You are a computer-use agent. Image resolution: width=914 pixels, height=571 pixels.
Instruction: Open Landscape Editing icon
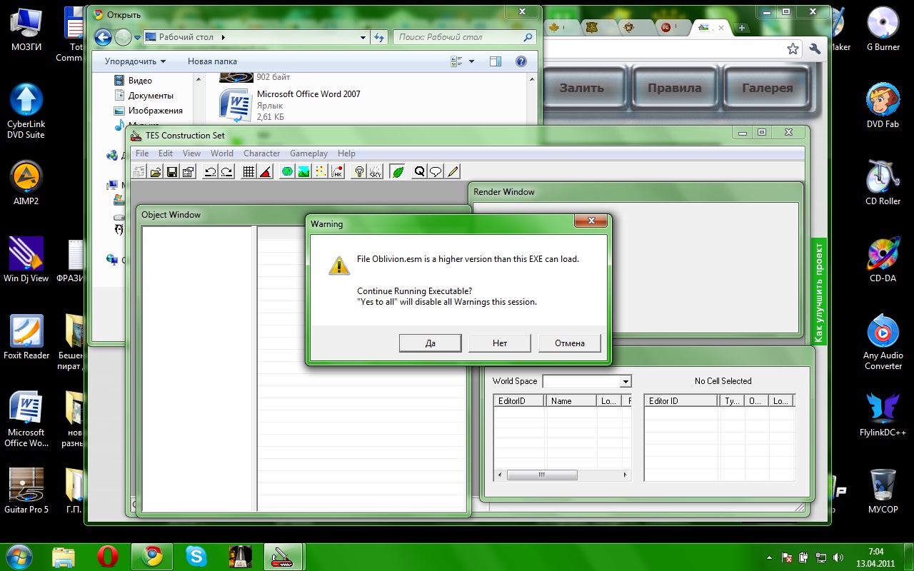tap(303, 171)
